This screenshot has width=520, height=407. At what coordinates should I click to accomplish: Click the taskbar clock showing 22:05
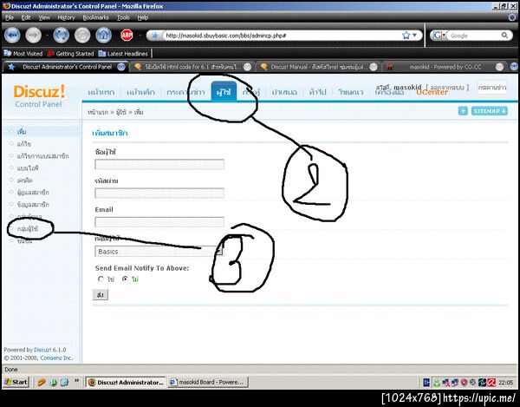(x=505, y=383)
